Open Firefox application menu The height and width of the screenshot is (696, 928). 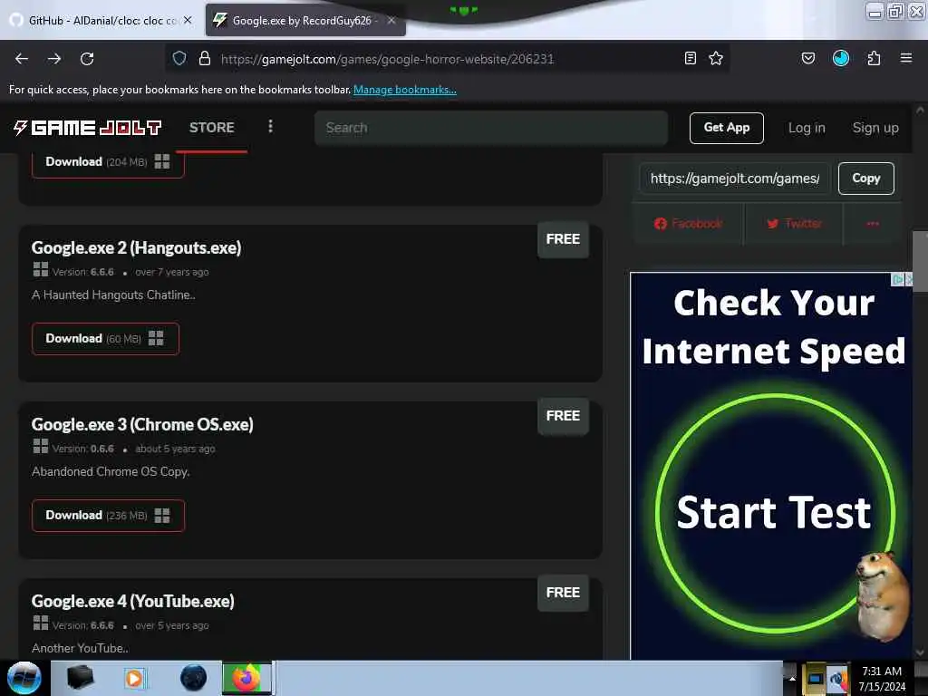[906, 58]
